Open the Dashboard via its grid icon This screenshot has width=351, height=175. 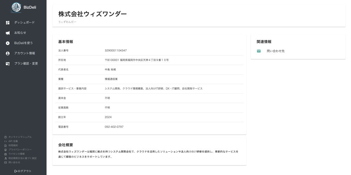click(8, 23)
